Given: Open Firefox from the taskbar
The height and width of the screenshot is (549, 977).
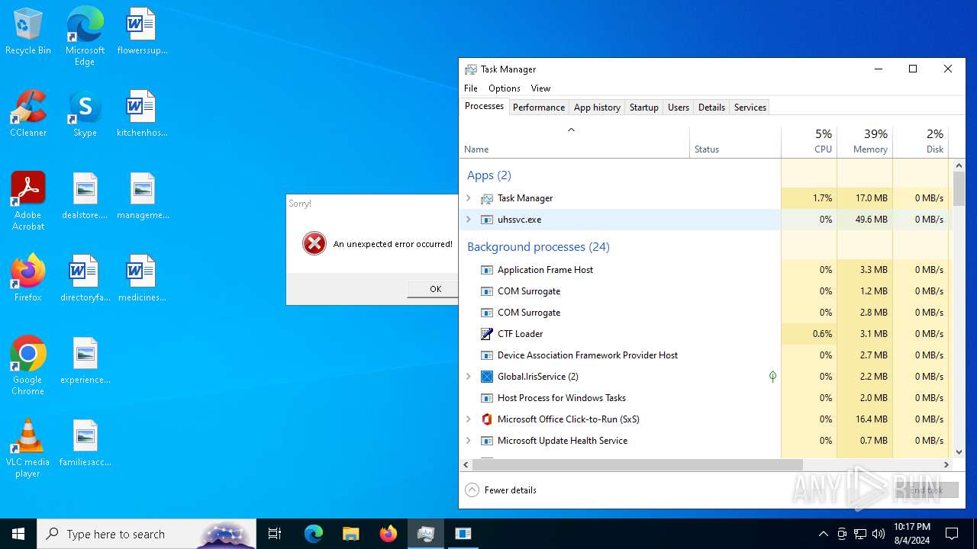Looking at the screenshot, I should 388,534.
